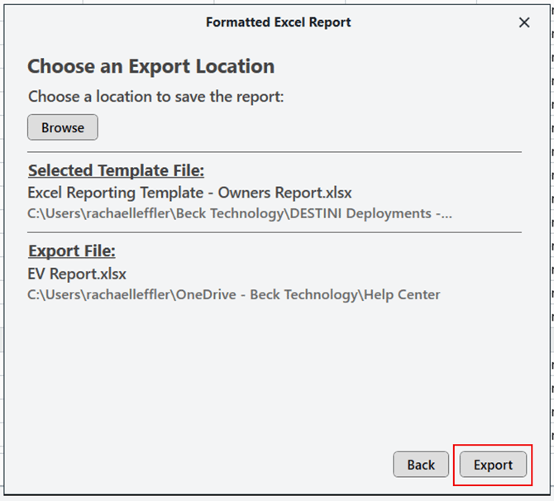
Task: Click the separator line above Export File
Action: coord(275,232)
